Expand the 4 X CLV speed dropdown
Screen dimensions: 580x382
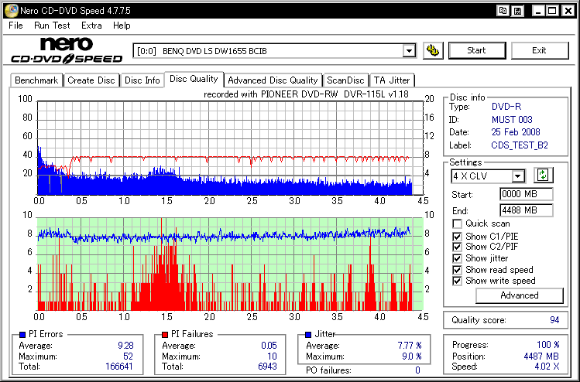[x=518, y=176]
